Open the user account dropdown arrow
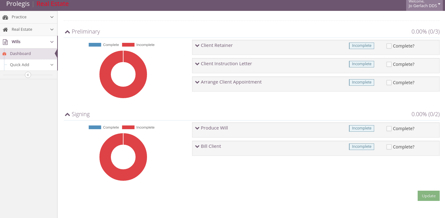 point(439,4)
